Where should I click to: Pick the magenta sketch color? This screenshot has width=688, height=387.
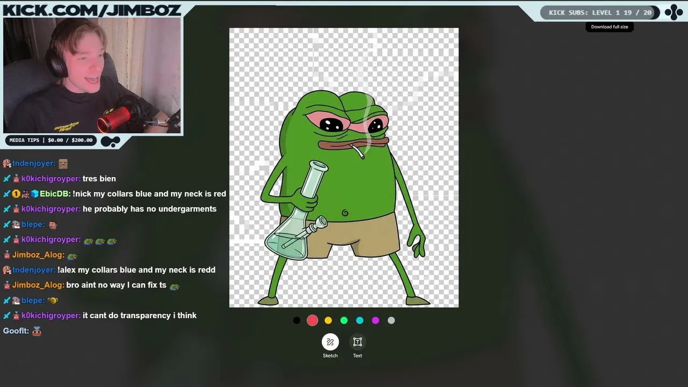click(376, 320)
